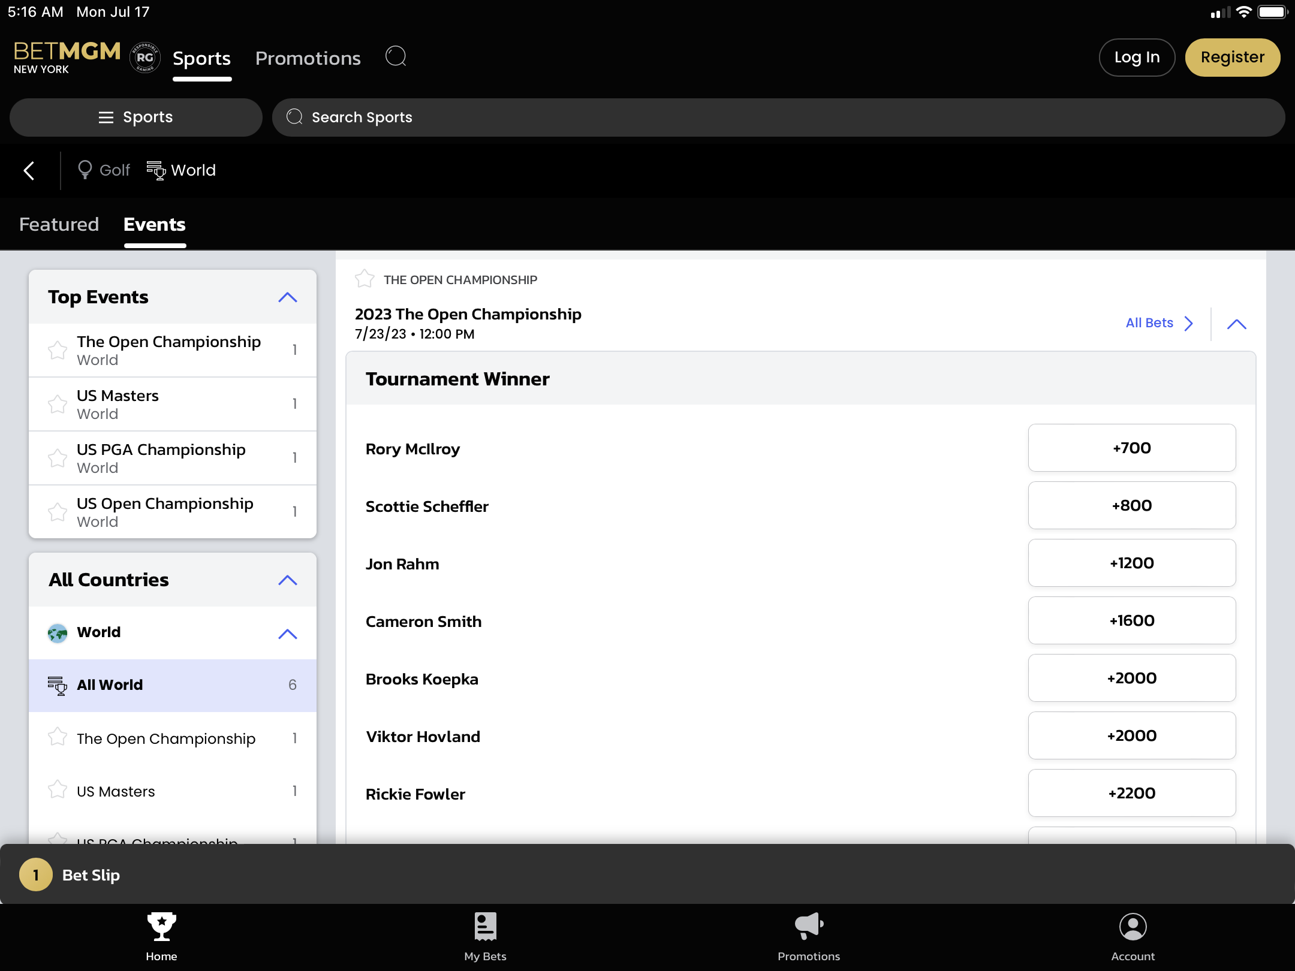Collapse the All Countries section
The height and width of the screenshot is (971, 1295).
[x=288, y=580]
